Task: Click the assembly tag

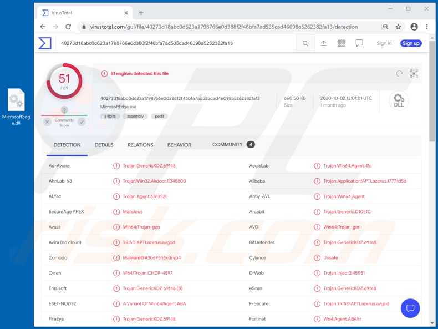Action: [x=135, y=117]
